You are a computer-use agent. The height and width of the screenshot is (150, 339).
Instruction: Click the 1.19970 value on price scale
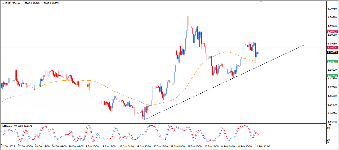click(x=332, y=26)
